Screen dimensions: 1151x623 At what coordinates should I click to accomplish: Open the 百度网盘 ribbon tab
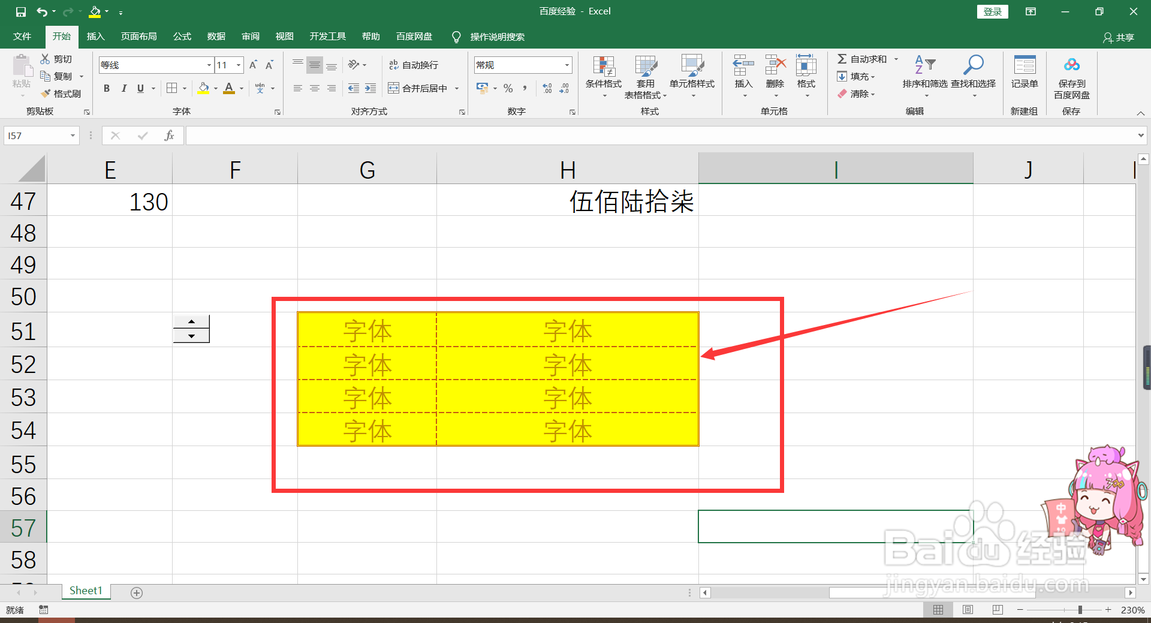(x=414, y=37)
